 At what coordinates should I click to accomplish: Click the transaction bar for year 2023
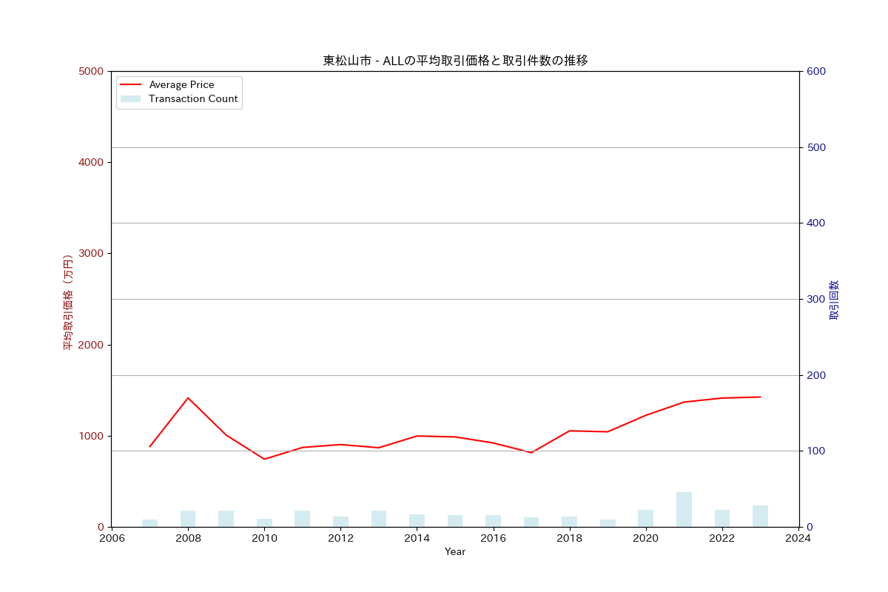pyautogui.click(x=760, y=517)
